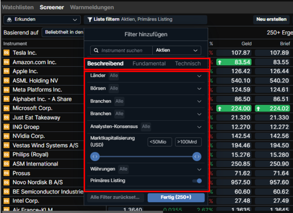Click the EQ icon beside NVidia Corp.
Screen dimensions: 293x213
tap(6, 136)
